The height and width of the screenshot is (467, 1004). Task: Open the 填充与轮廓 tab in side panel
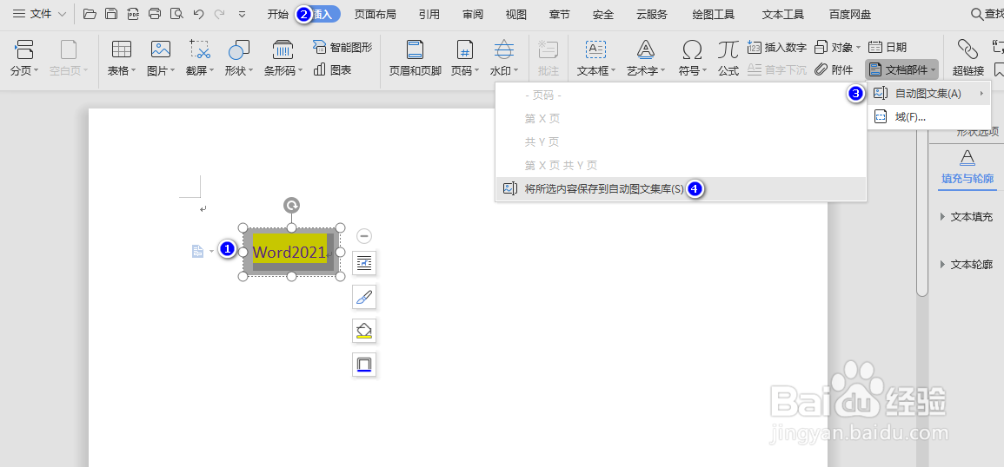coord(967,170)
